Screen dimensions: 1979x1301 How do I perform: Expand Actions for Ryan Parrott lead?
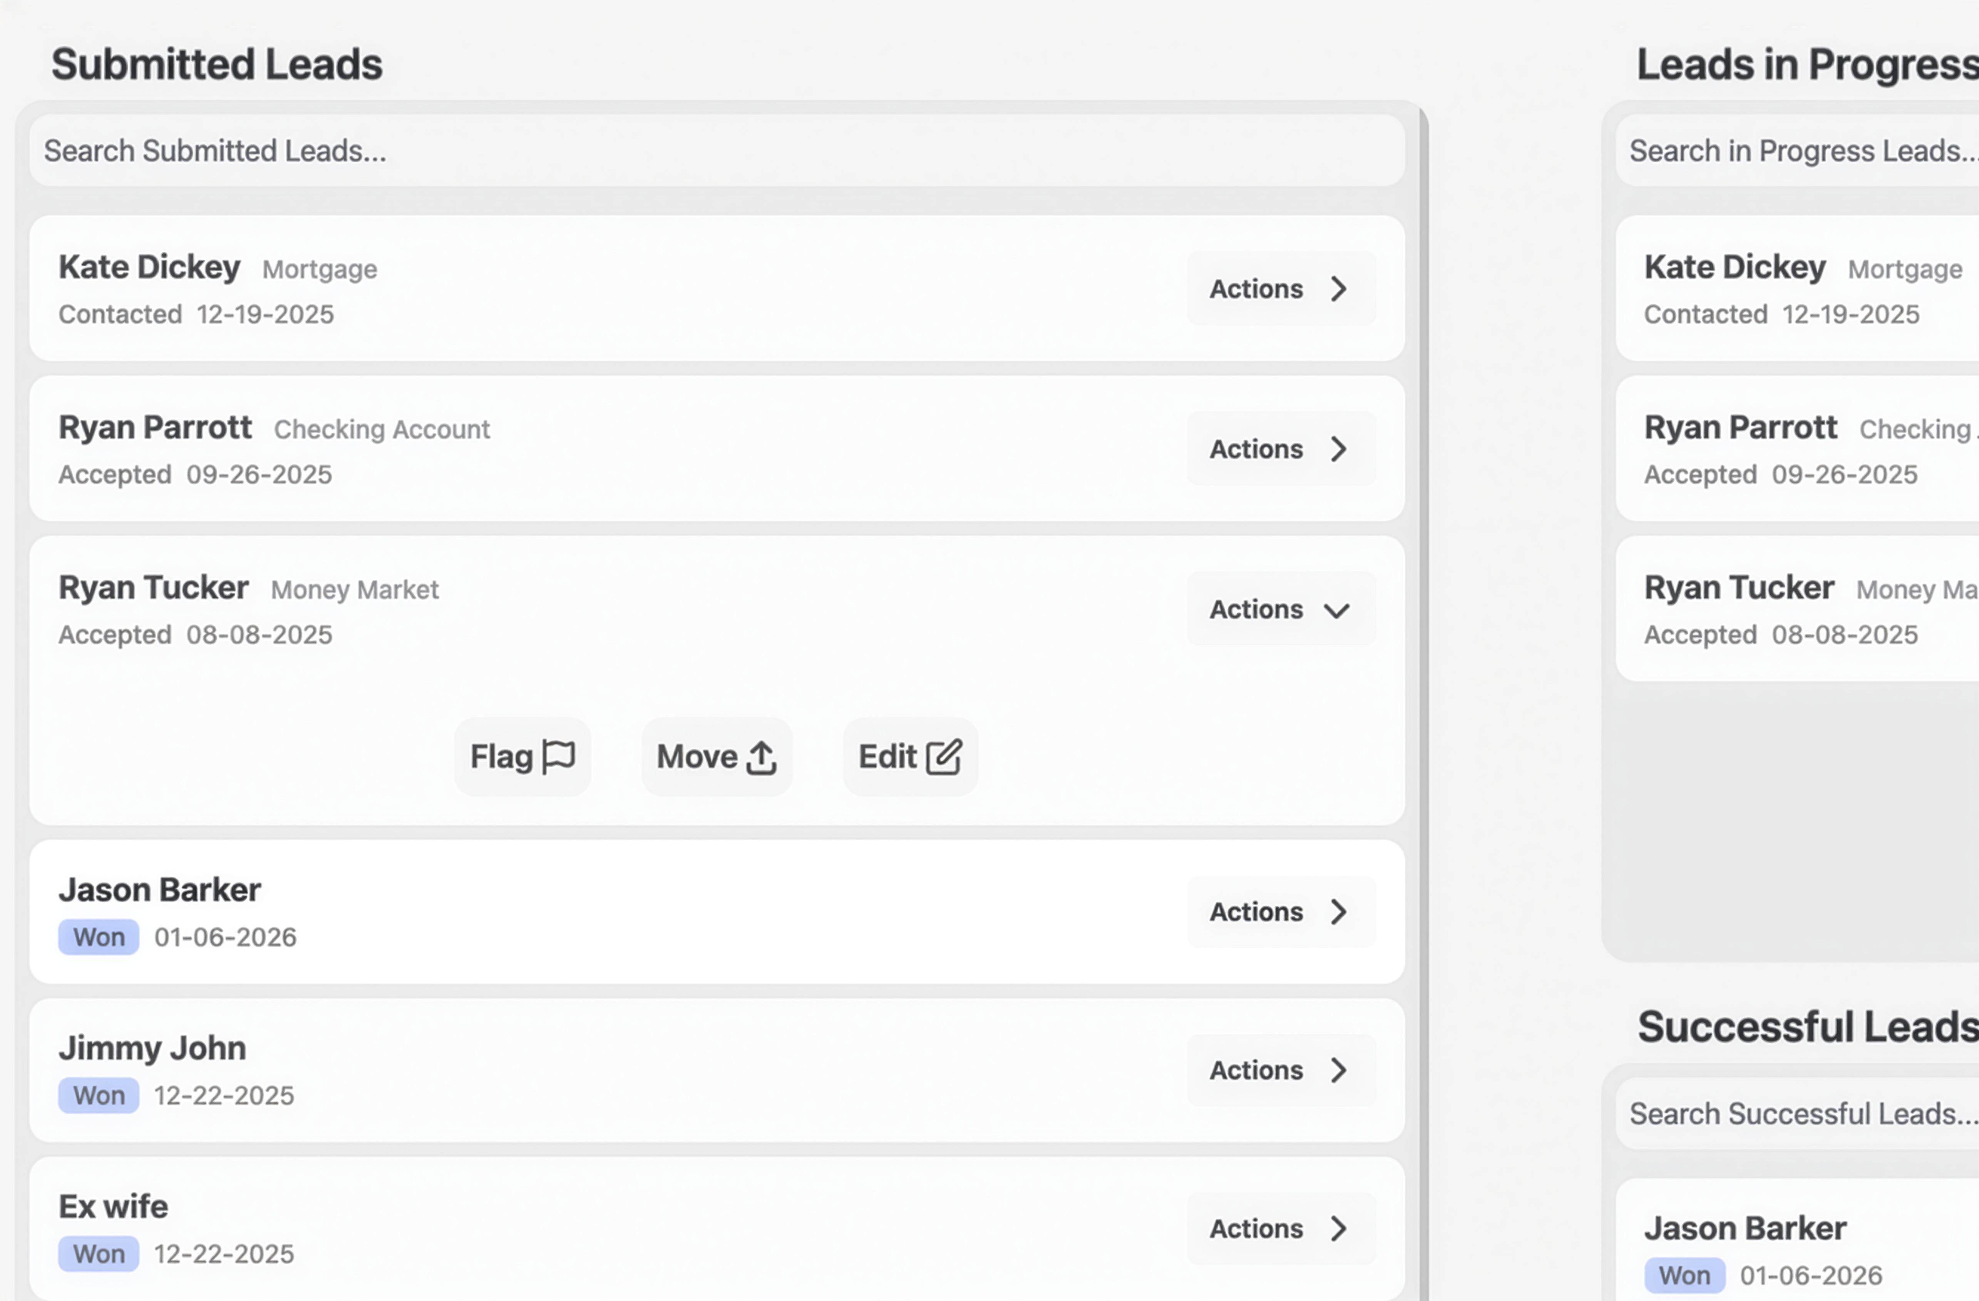[1281, 449]
